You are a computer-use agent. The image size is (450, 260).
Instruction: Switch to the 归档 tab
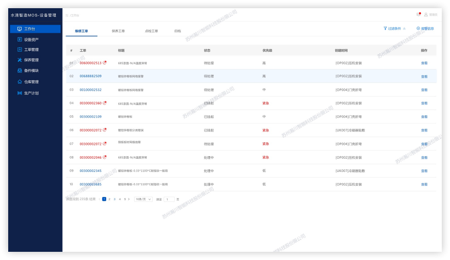pyautogui.click(x=178, y=31)
